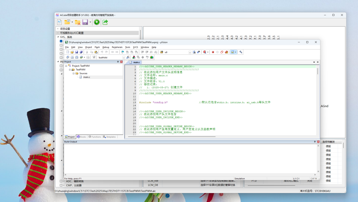Click the green run button in AiCube toolbar

[x=97, y=22]
